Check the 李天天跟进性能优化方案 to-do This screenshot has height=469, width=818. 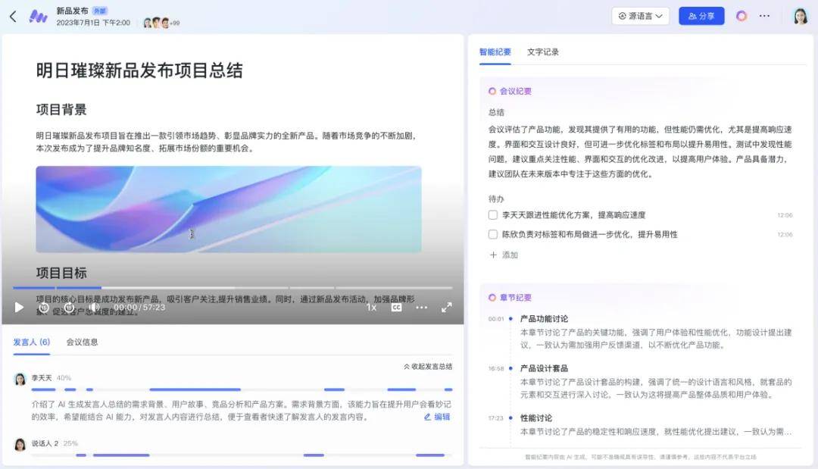pos(492,215)
